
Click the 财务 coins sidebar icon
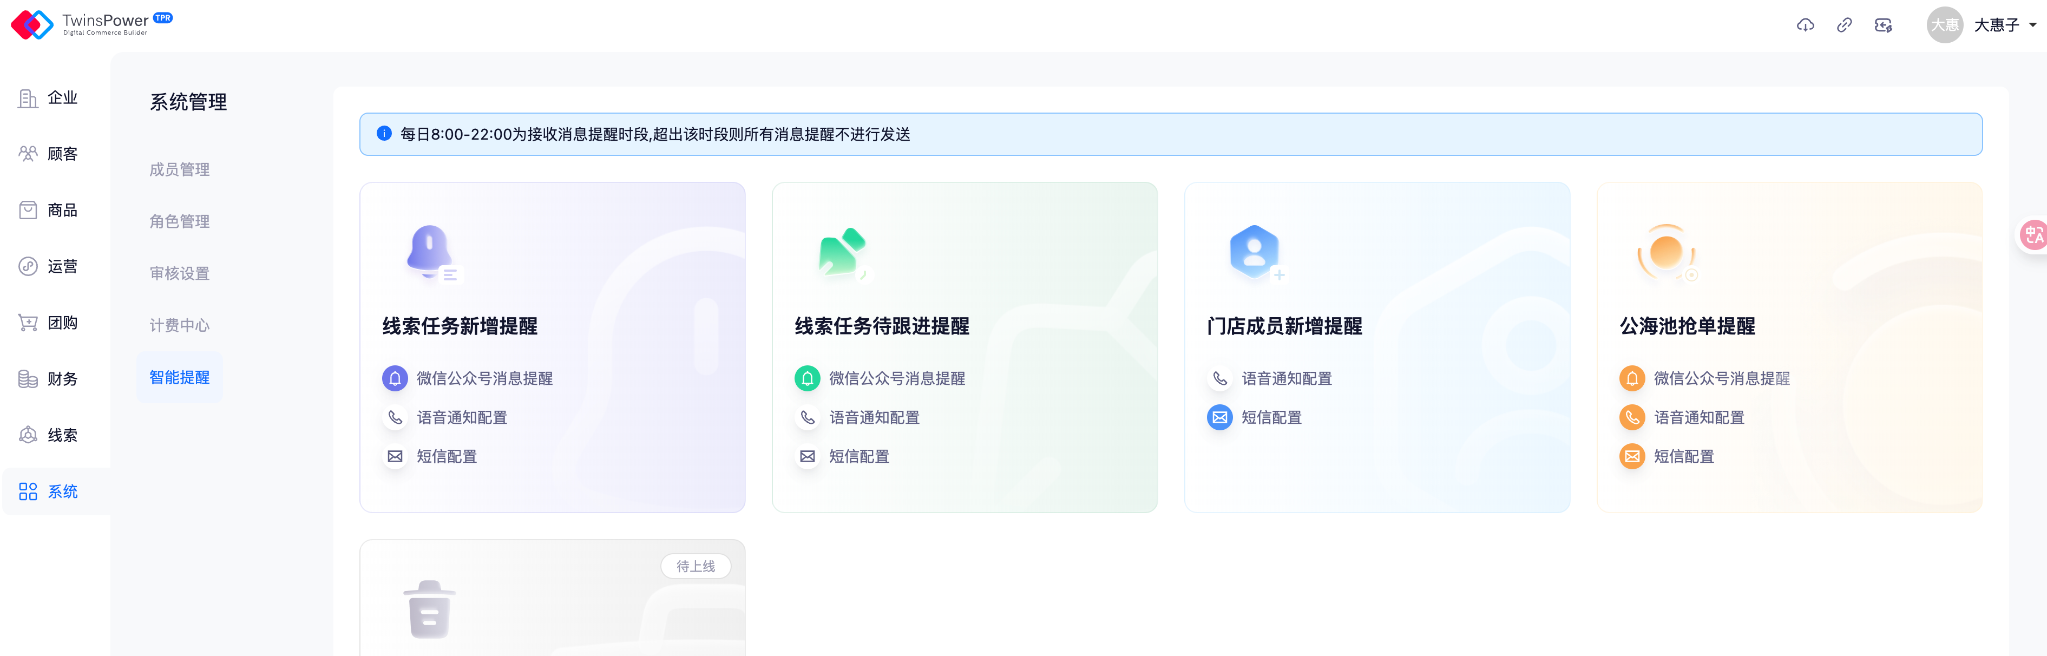pos(28,379)
